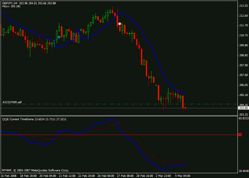Image resolution: width=249 pixels, height=178 pixels.
Task: Click the MT4NF MetaQuotes copyright text
Action: pos(35,170)
